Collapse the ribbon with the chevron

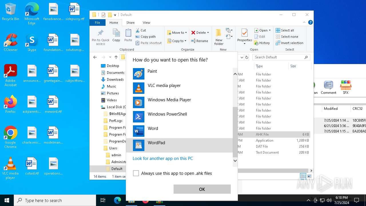304,23
